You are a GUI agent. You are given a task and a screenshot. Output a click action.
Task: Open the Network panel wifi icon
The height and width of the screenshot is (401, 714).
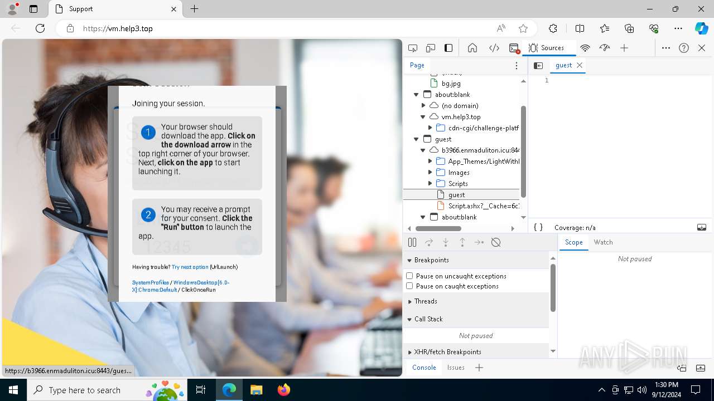pyautogui.click(x=585, y=48)
